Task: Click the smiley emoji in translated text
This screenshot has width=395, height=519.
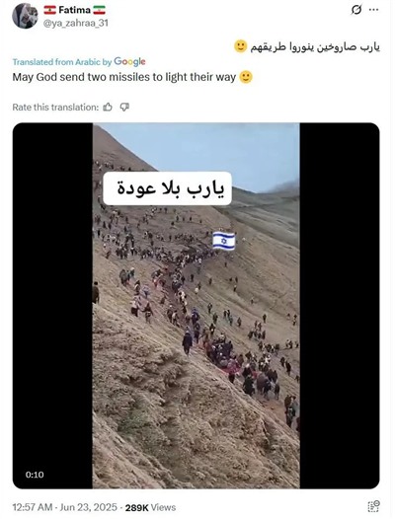Action: pos(246,77)
